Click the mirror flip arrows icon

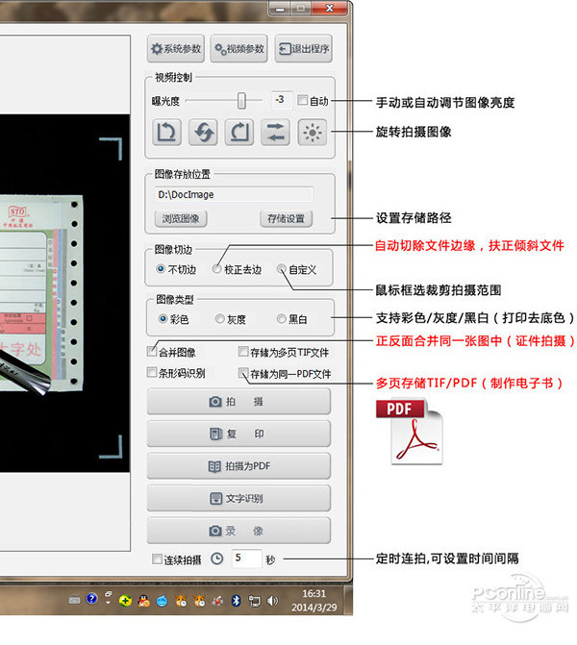point(276,133)
